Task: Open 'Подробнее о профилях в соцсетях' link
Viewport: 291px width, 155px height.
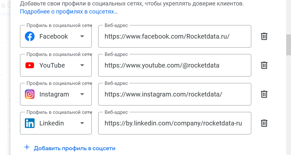Action: [x=69, y=12]
